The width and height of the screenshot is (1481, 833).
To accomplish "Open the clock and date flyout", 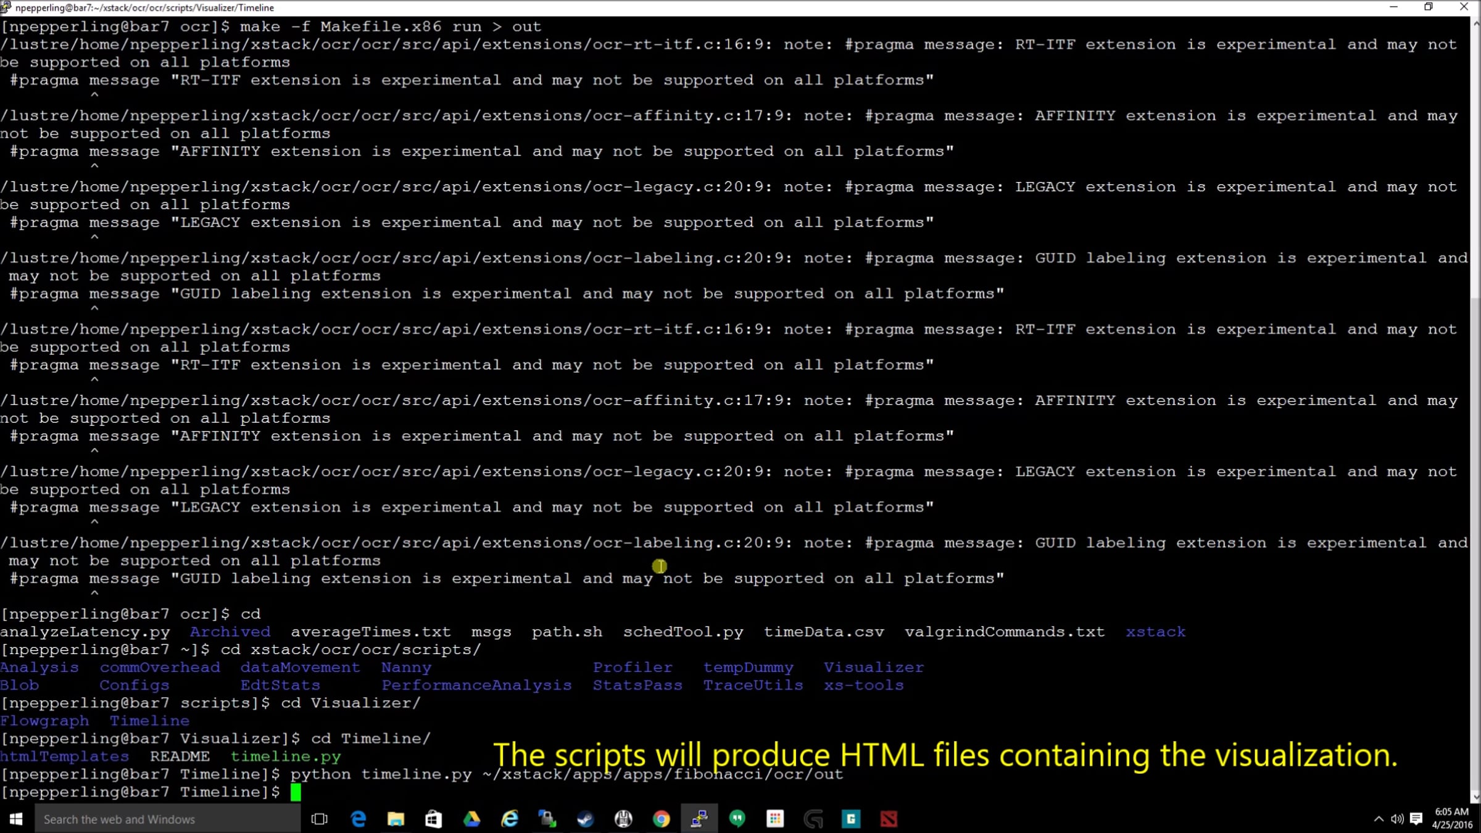I will (1452, 818).
